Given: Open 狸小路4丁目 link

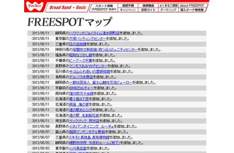Looking at the screenshot, I should [79, 99].
